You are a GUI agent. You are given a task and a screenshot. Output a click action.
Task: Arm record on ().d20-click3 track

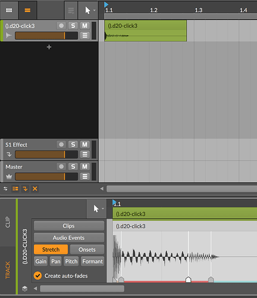point(61,26)
